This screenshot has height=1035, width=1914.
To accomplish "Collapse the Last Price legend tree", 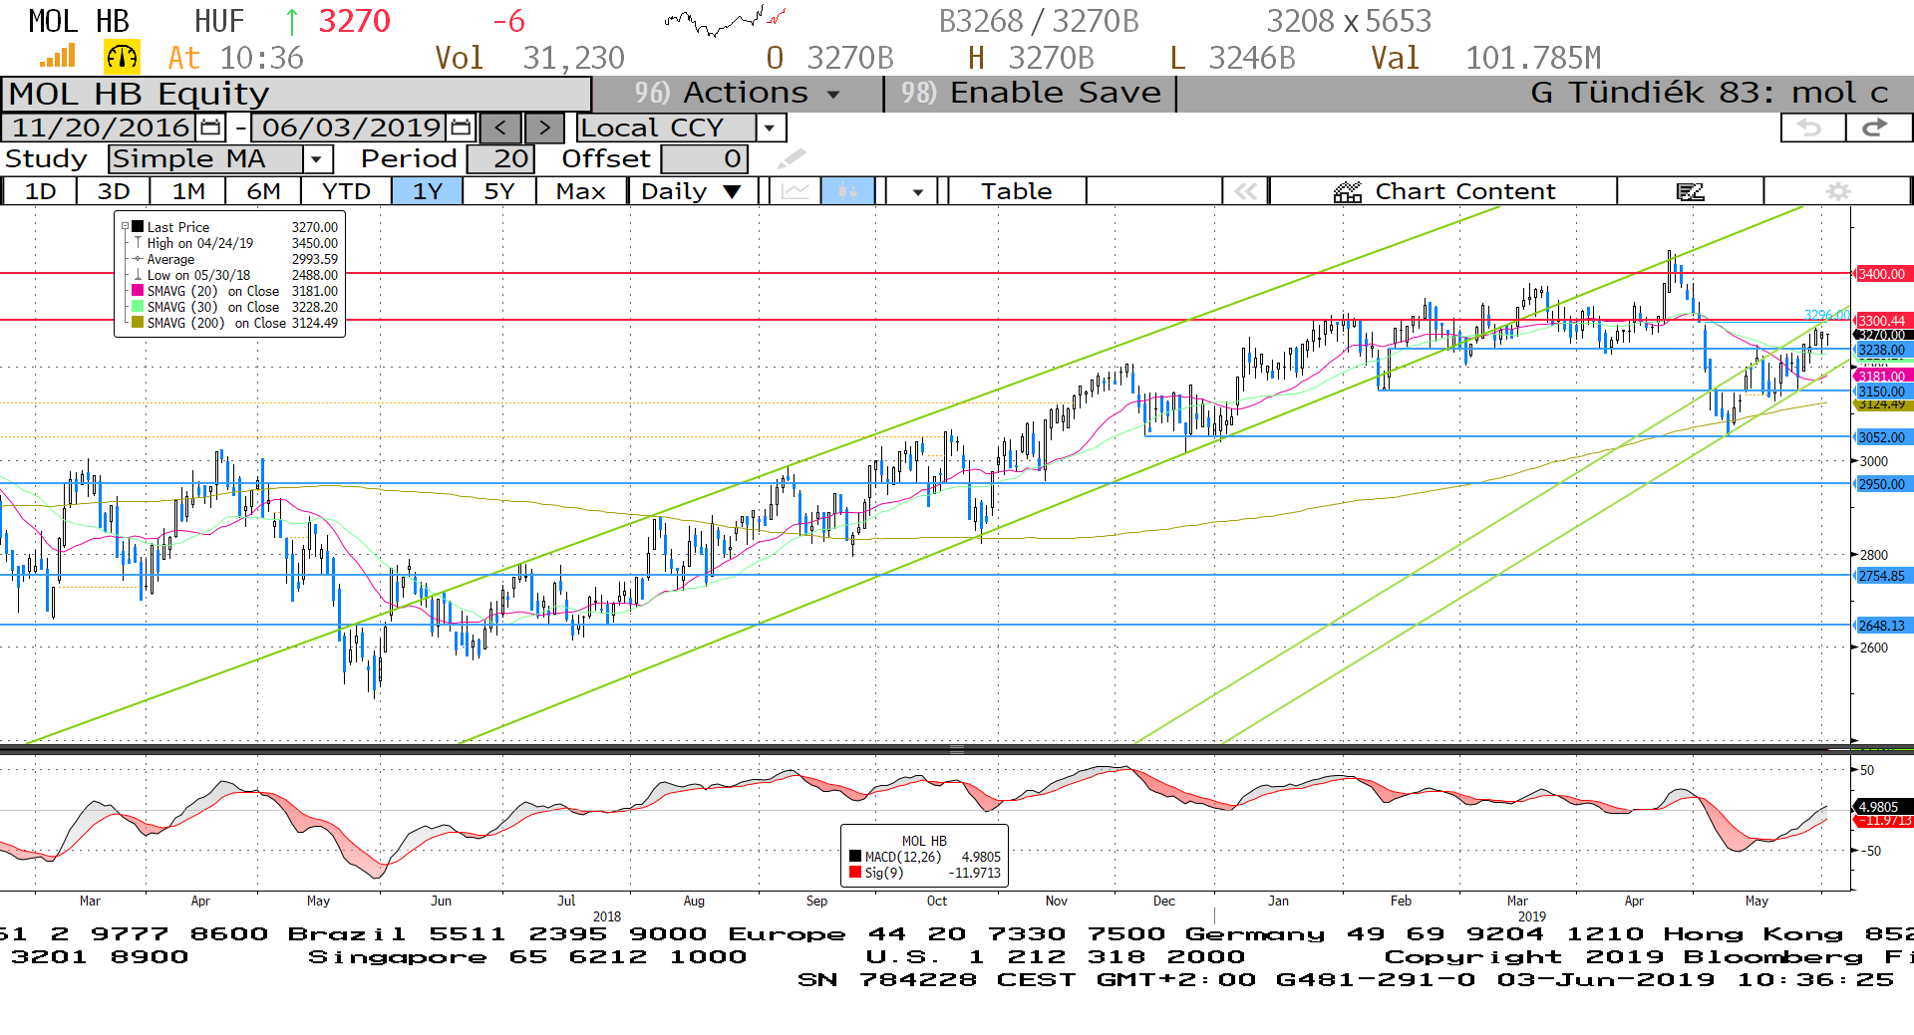I will [x=126, y=227].
